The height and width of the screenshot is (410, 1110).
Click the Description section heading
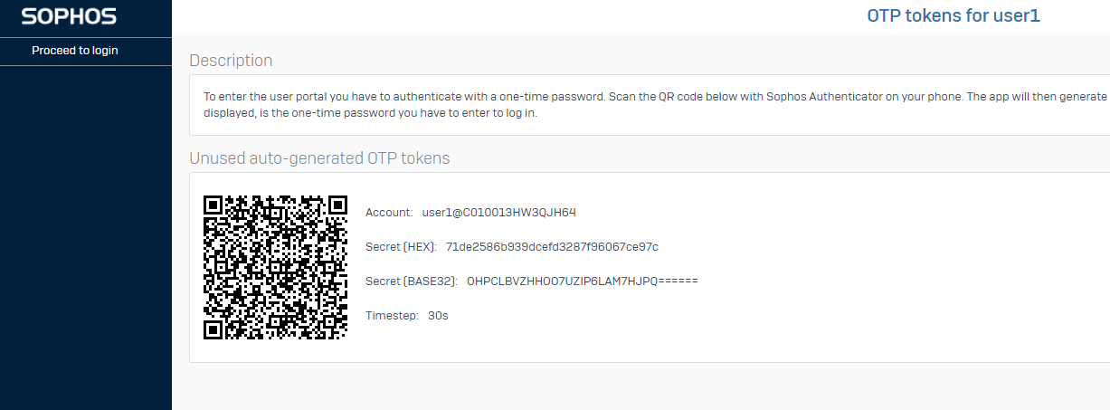click(x=231, y=61)
